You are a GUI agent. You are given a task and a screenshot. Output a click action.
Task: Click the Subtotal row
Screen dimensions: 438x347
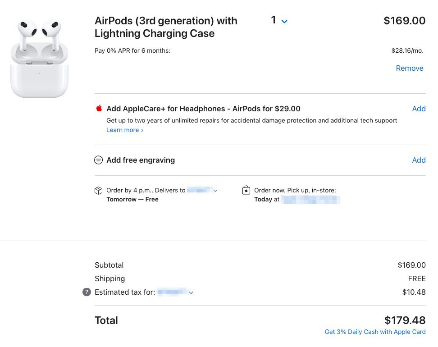click(109, 265)
